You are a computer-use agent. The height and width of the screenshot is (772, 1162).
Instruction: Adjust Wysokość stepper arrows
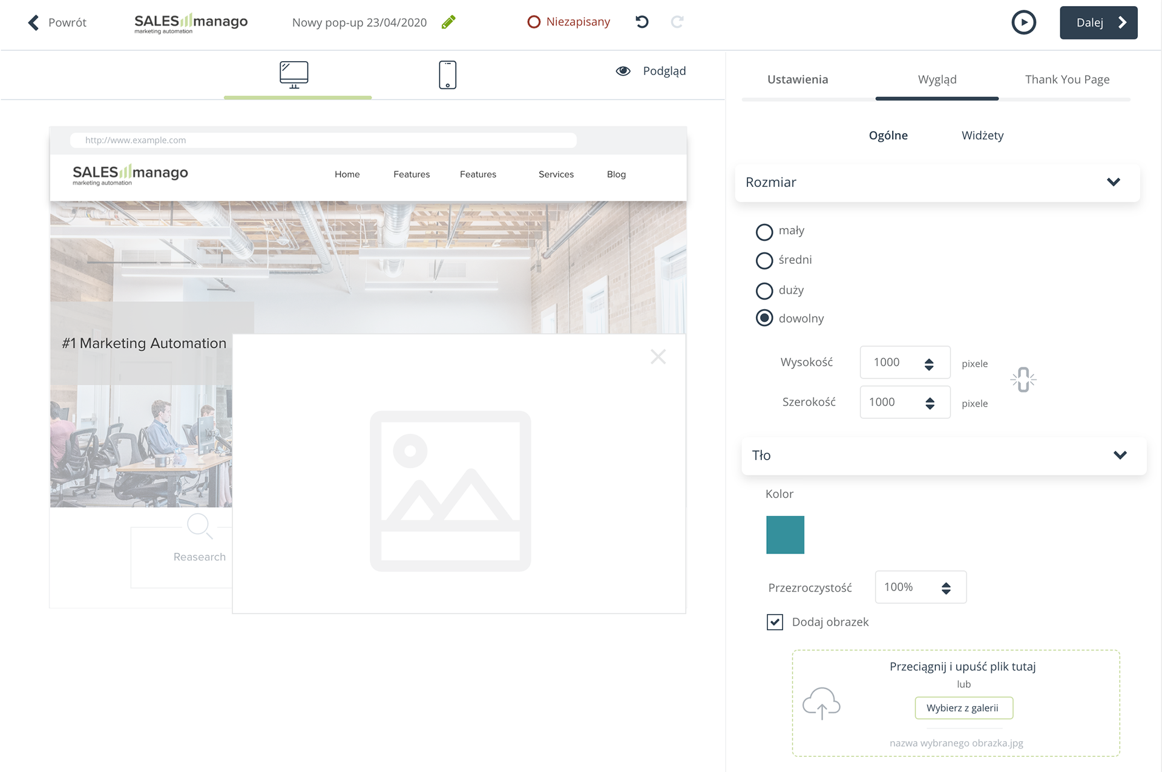929,364
